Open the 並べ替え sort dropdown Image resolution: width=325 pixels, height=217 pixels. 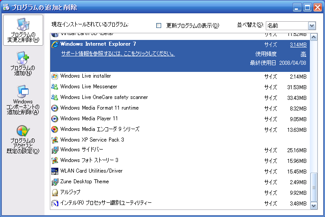312,26
